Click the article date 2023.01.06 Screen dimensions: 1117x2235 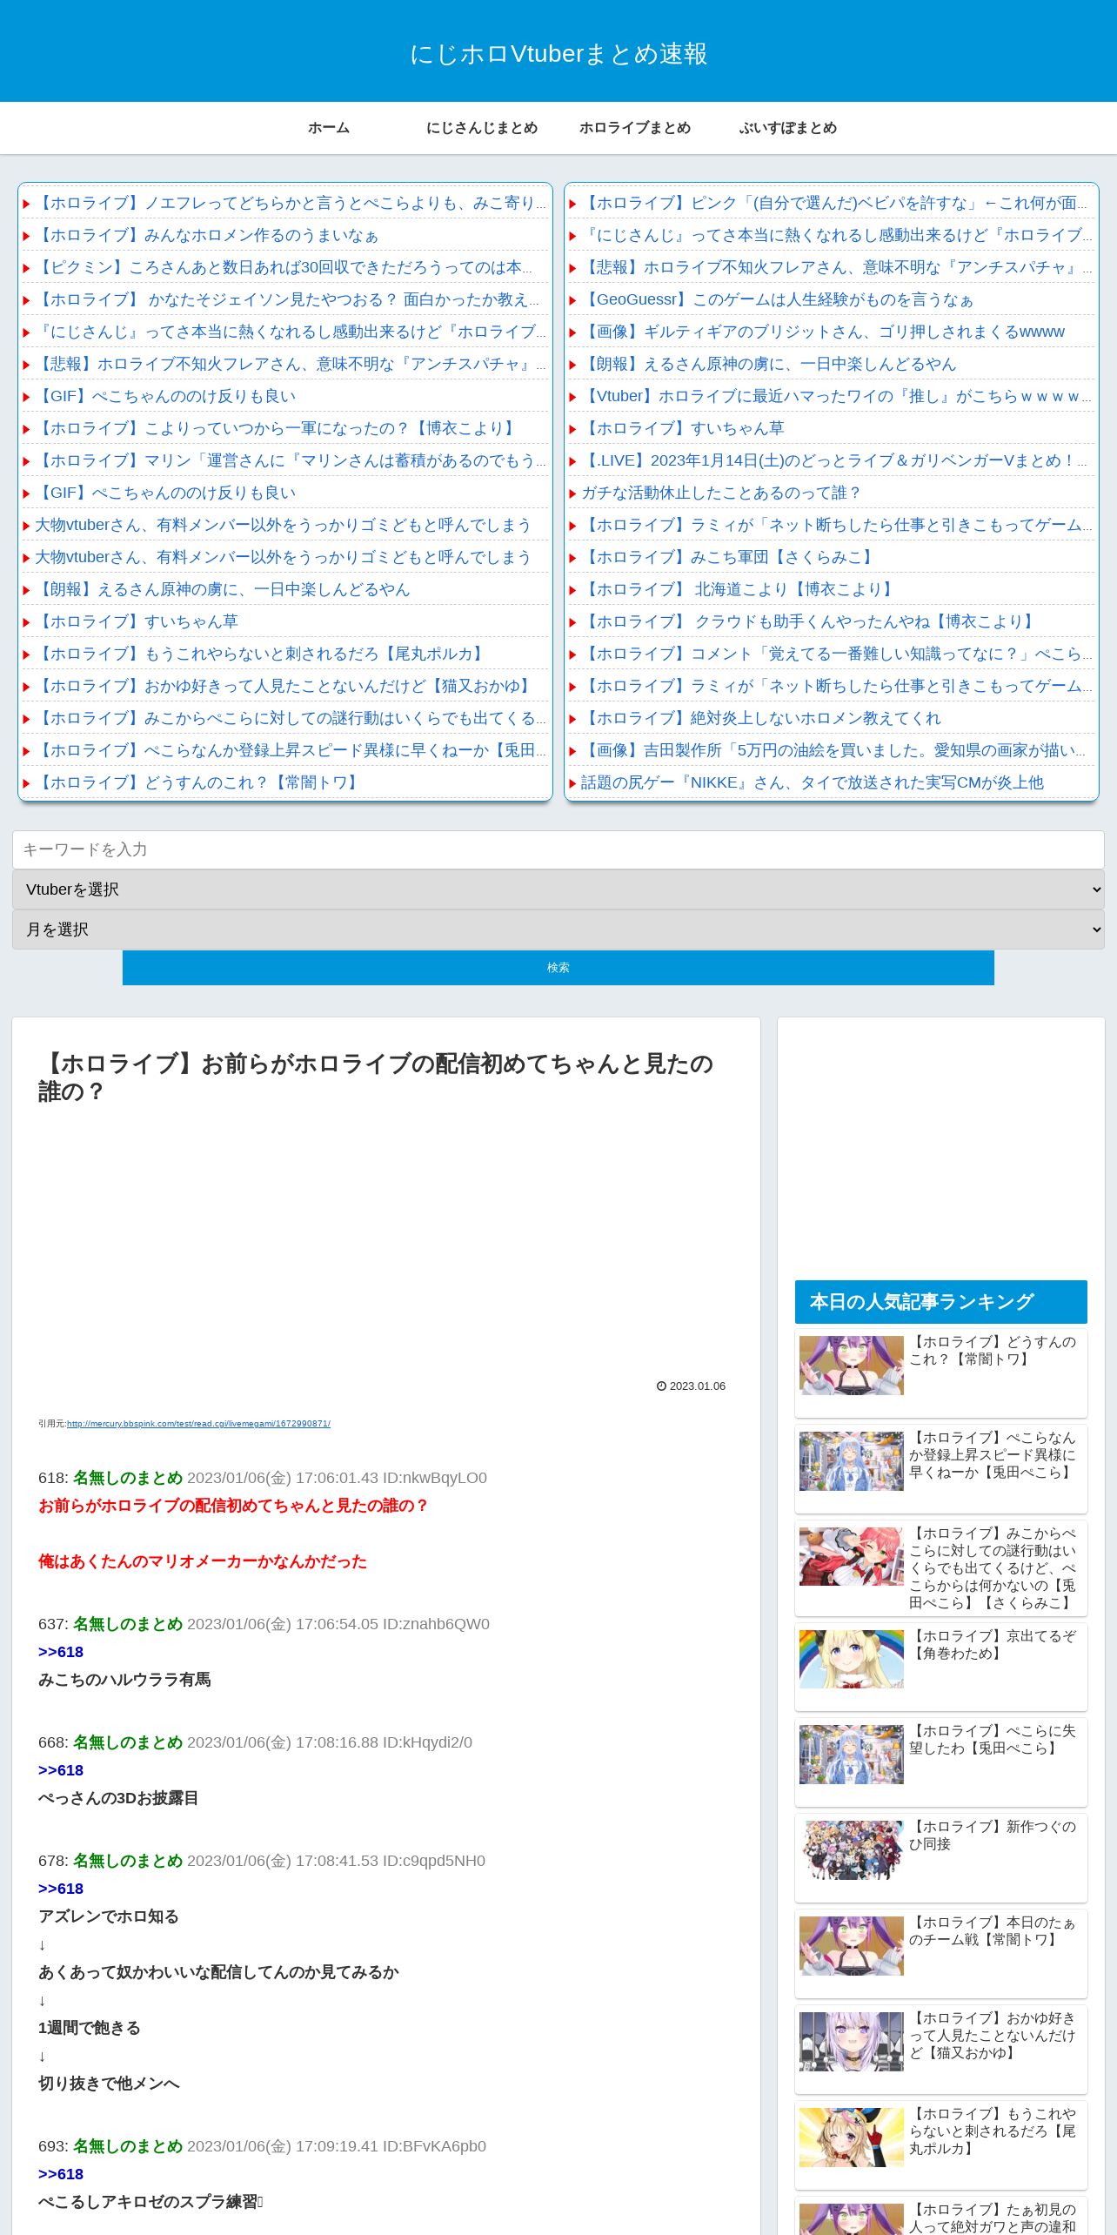698,1386
